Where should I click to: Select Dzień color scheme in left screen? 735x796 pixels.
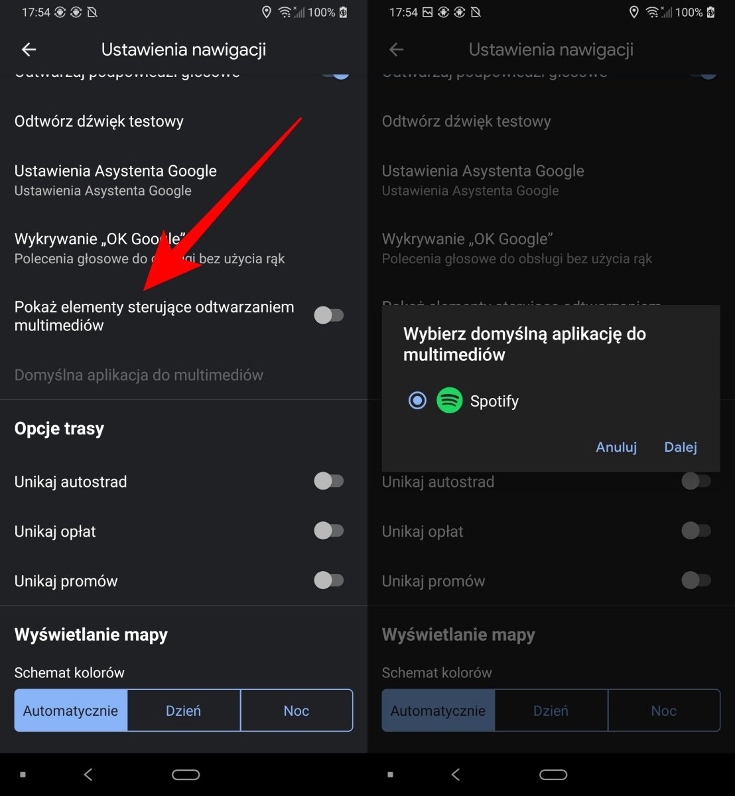184,710
